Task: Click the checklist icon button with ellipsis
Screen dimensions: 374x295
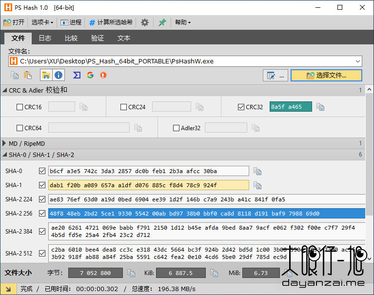Action: click(276, 76)
